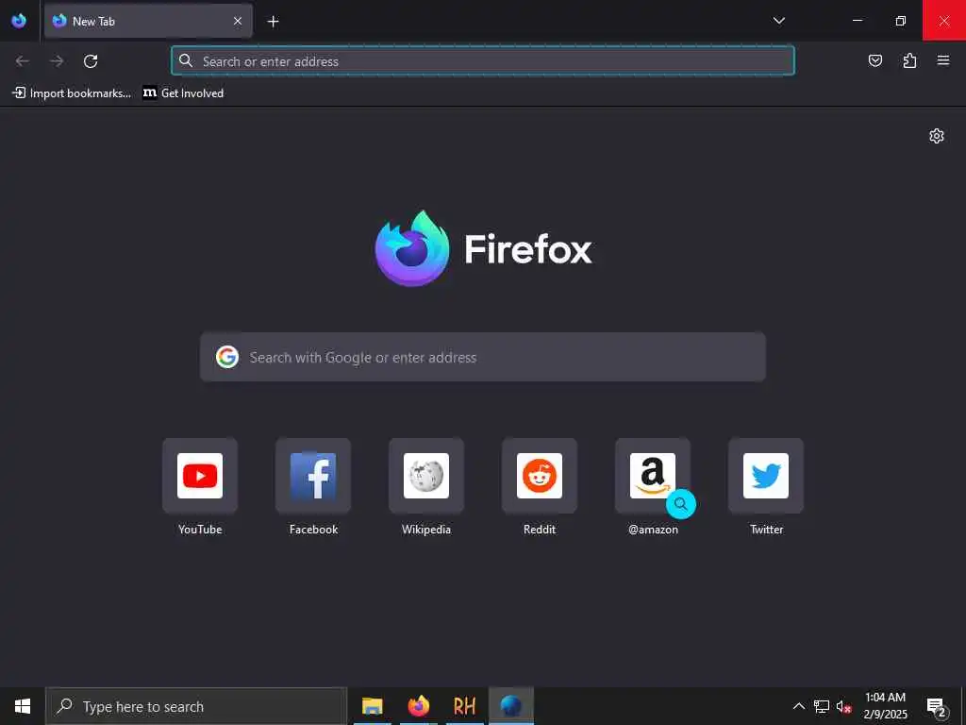This screenshot has width=966, height=725.
Task: Open muted volume tray icon
Action: (x=844, y=706)
